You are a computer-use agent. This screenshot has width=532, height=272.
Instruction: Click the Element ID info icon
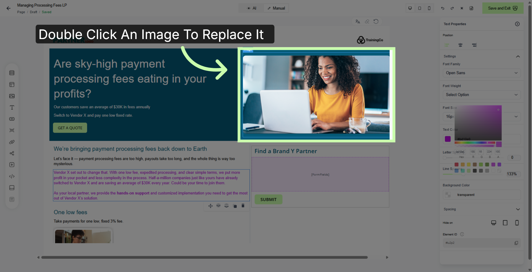[462, 234]
